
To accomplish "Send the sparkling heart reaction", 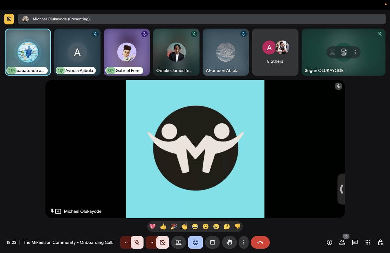I will pyautogui.click(x=152, y=226).
